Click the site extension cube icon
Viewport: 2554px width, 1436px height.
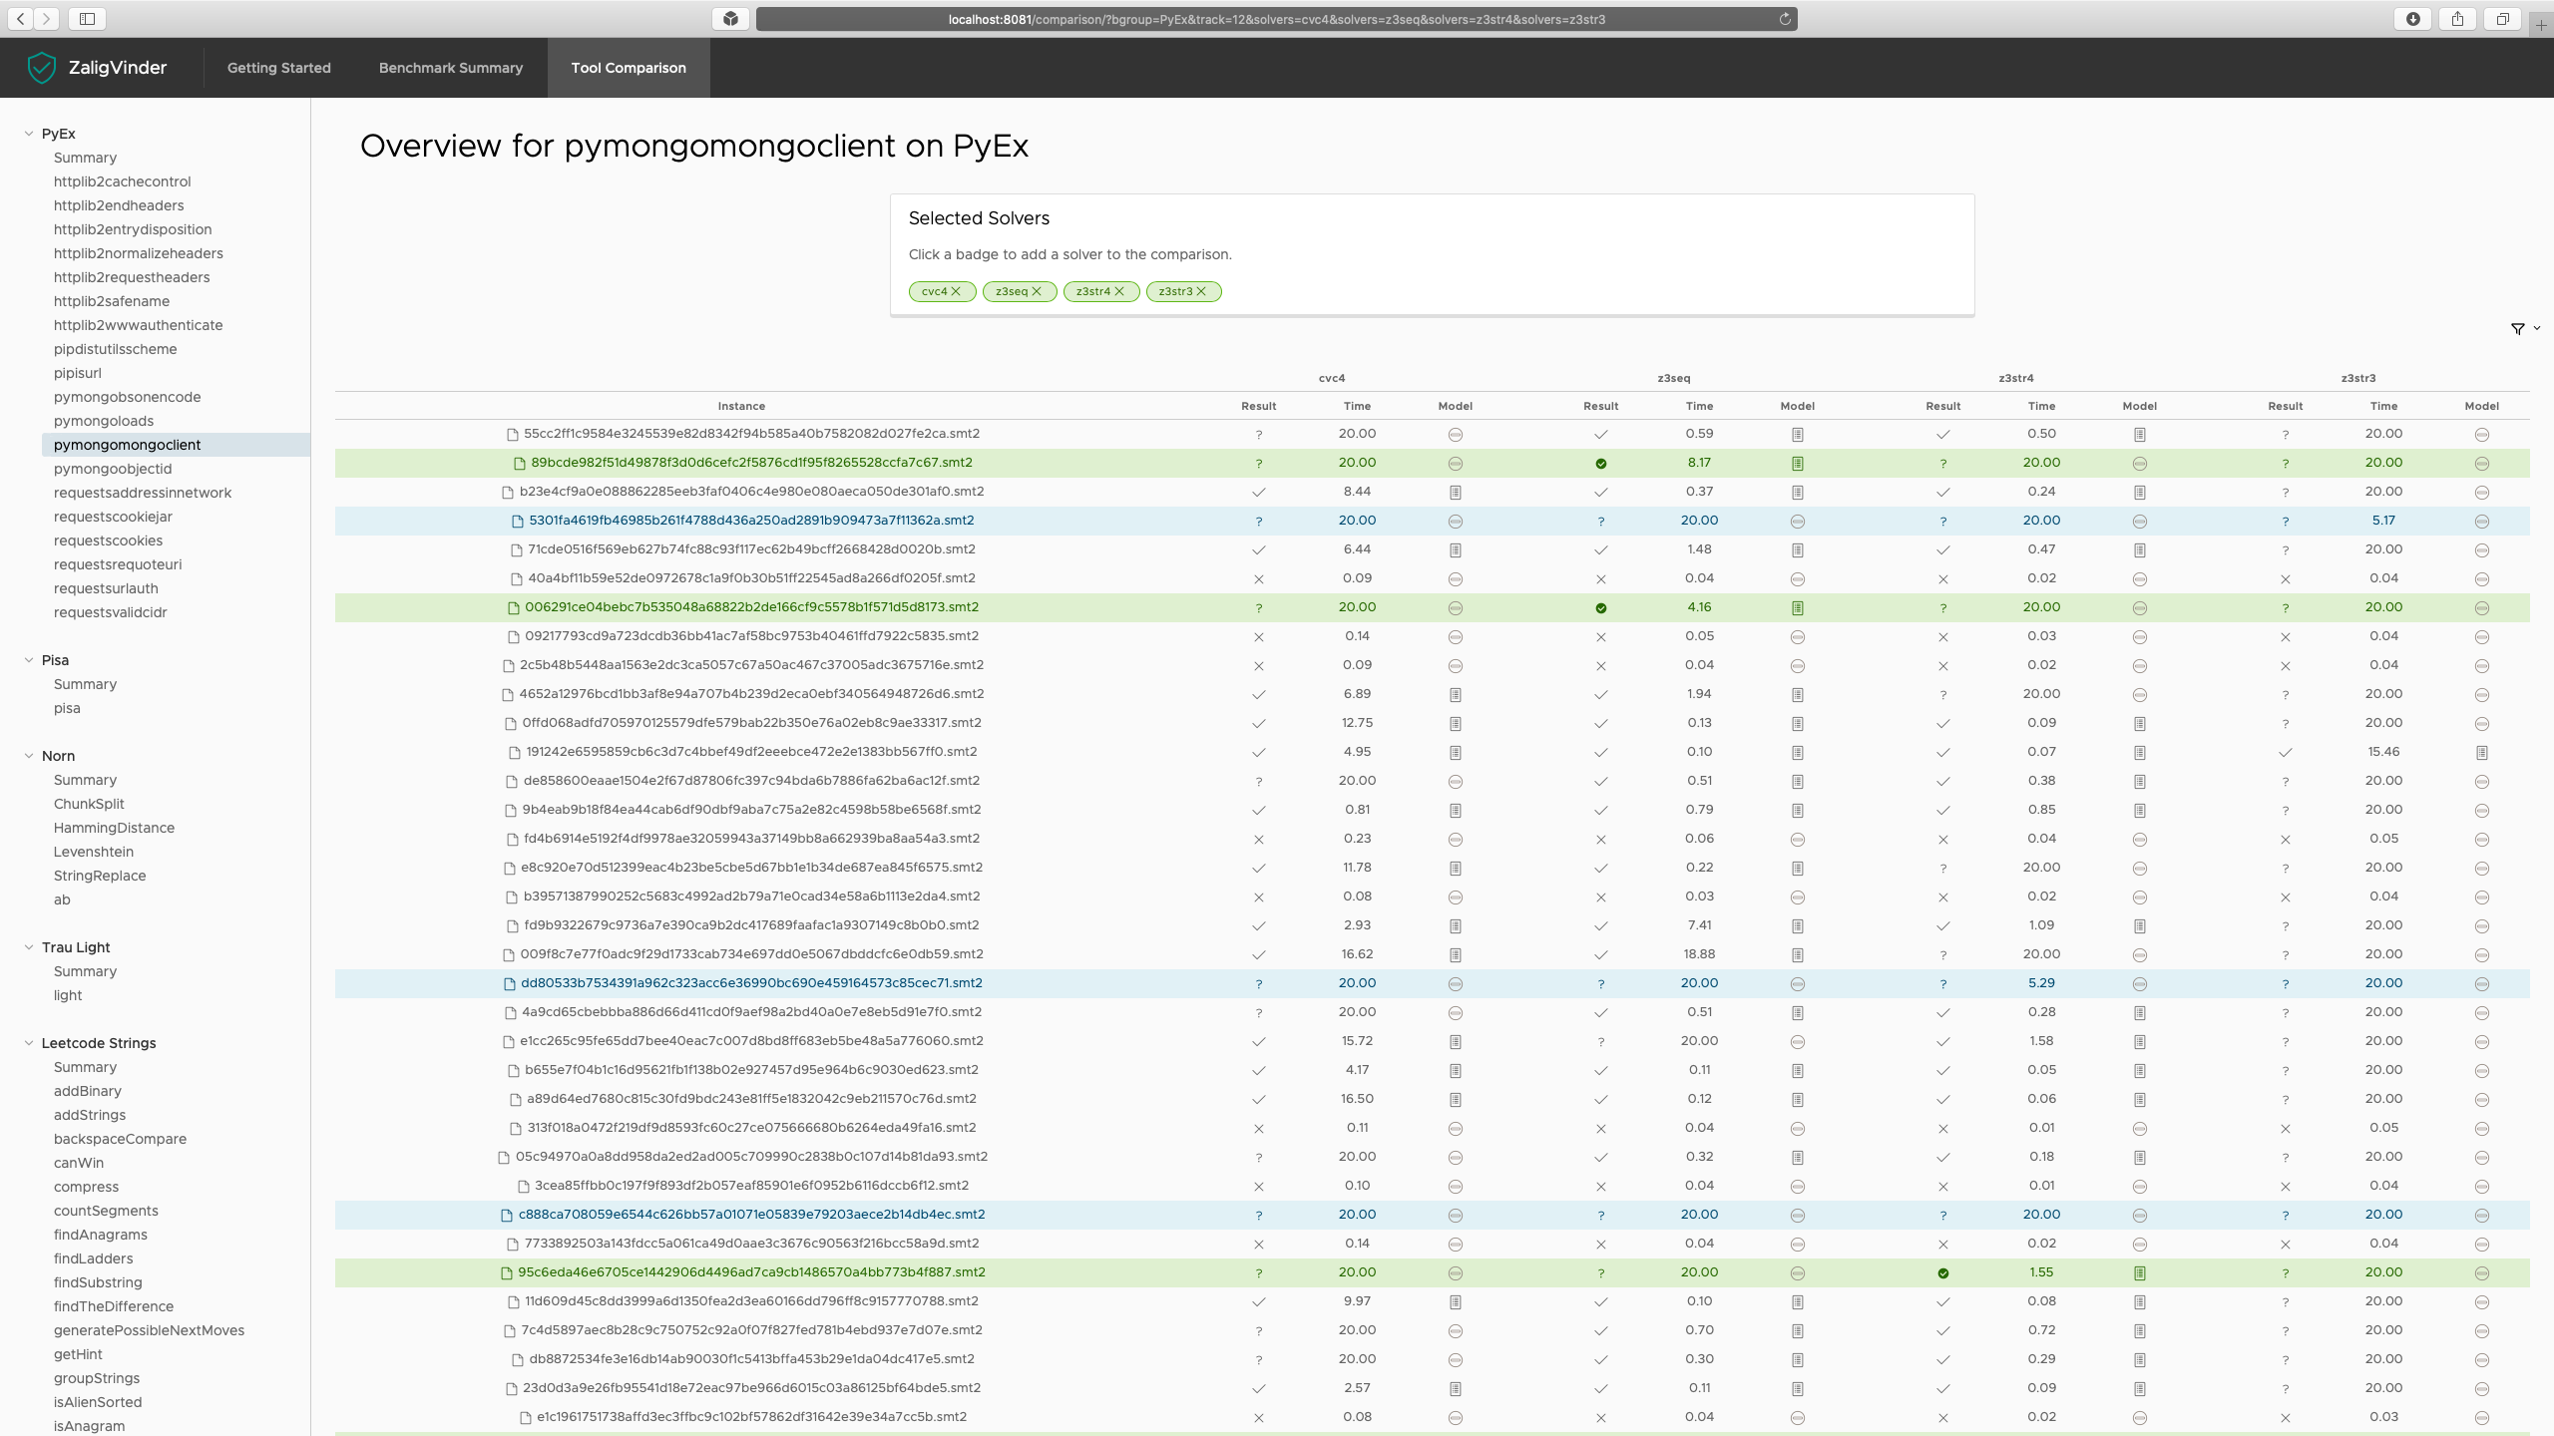click(x=731, y=18)
